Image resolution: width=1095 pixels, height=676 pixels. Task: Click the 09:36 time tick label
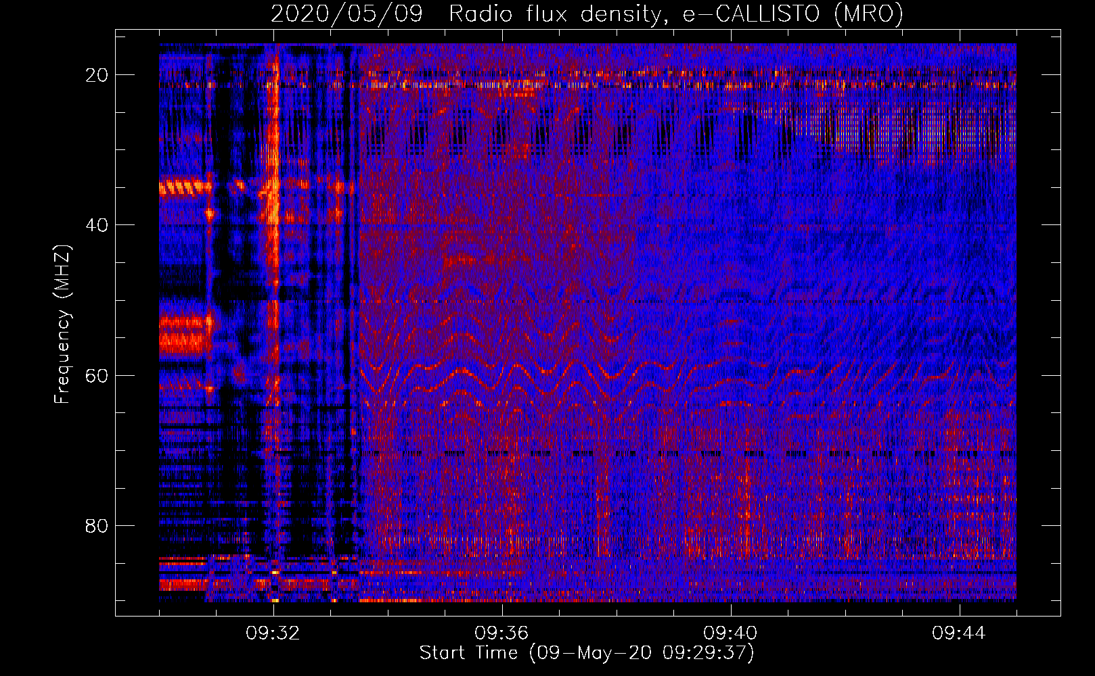coord(501,633)
